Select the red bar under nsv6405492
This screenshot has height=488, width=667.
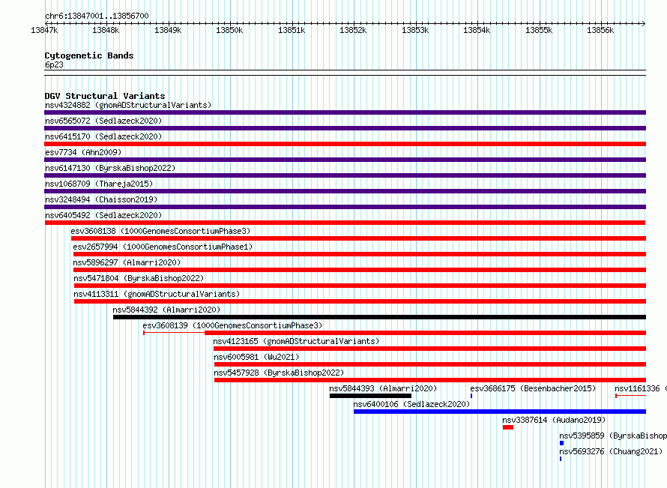point(345,223)
